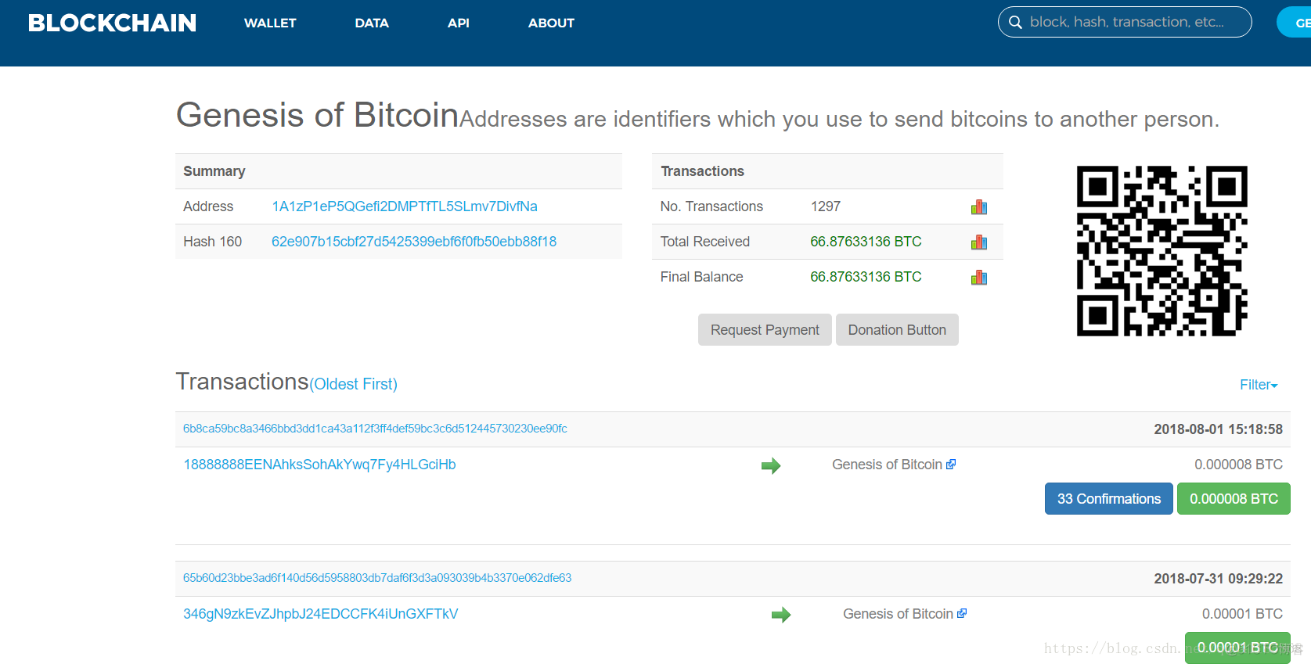1311x664 pixels.
Task: Click the transaction count 1297
Action: 826,206
